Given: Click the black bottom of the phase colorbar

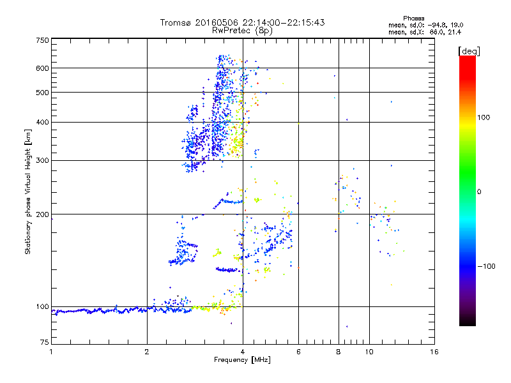Looking at the screenshot, I should (468, 321).
